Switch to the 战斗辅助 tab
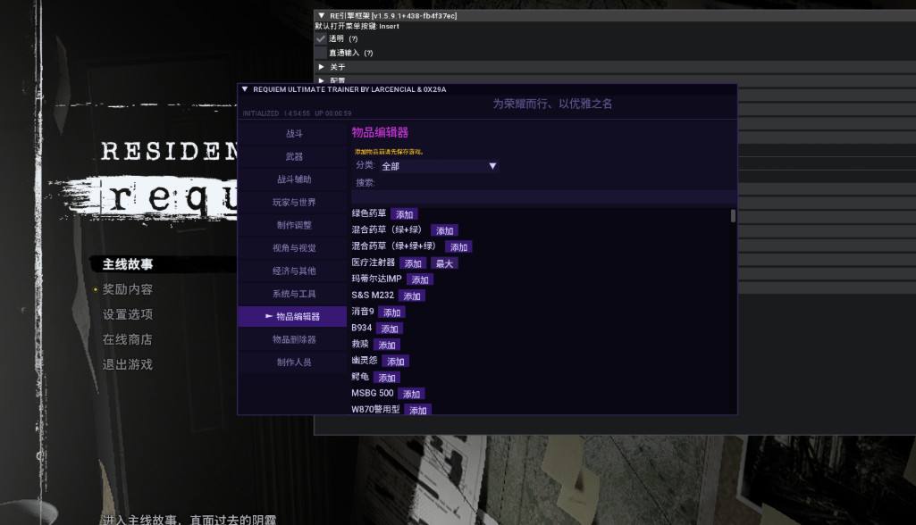916x525 pixels. pos(293,179)
